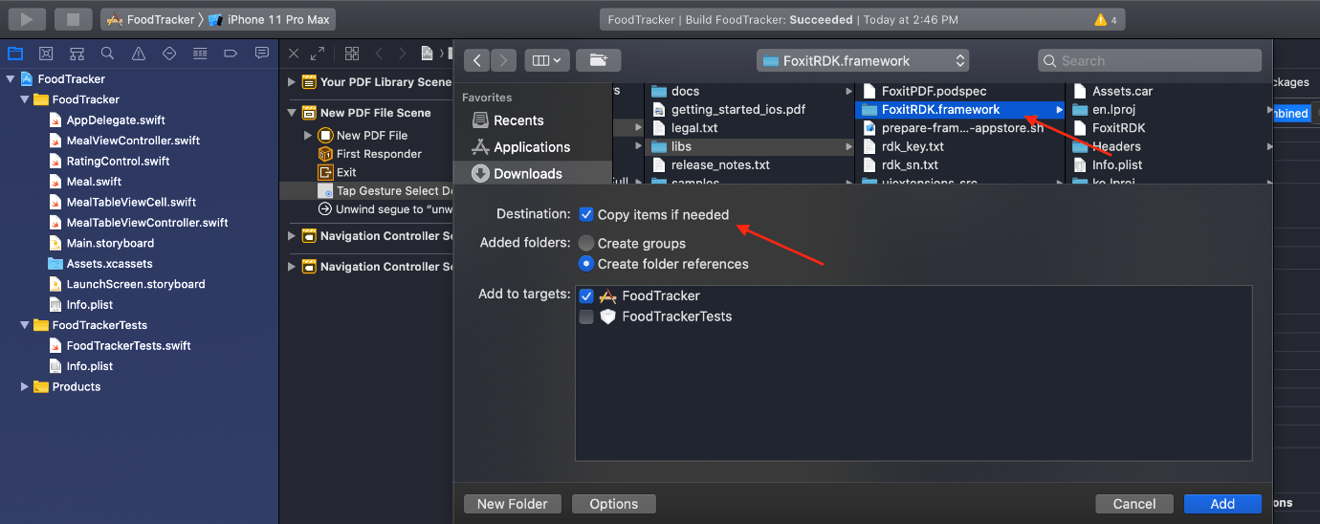Expand first Navigation Controller Scene
Image resolution: width=1320 pixels, height=524 pixels.
click(x=292, y=236)
